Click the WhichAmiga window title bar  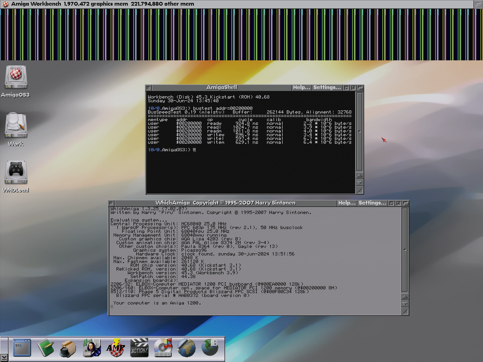click(225, 203)
